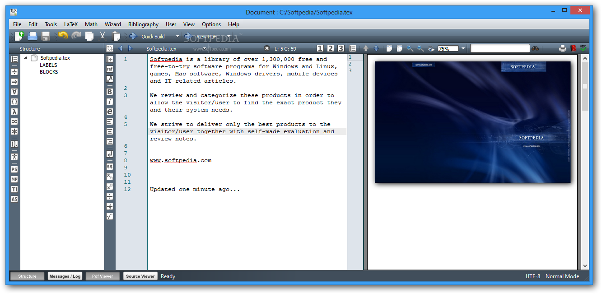Insert a fraction with the stacked-box icon
Screen dimensions: 602x294
[x=110, y=206]
